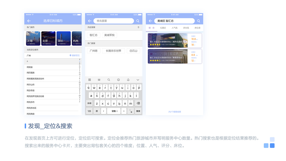Screen dimensions: 286x161
Task: Select 阿巴嘎旗 in the city list
Action: click(x=31, y=73)
